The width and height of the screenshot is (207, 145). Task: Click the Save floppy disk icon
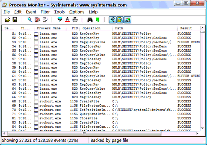point(15,20)
